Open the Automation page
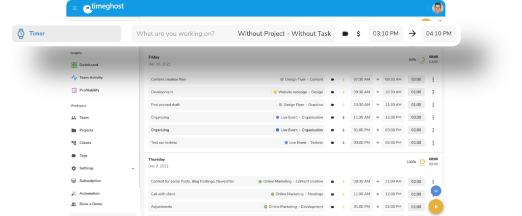This screenshot has width=522, height=216. pyautogui.click(x=89, y=194)
